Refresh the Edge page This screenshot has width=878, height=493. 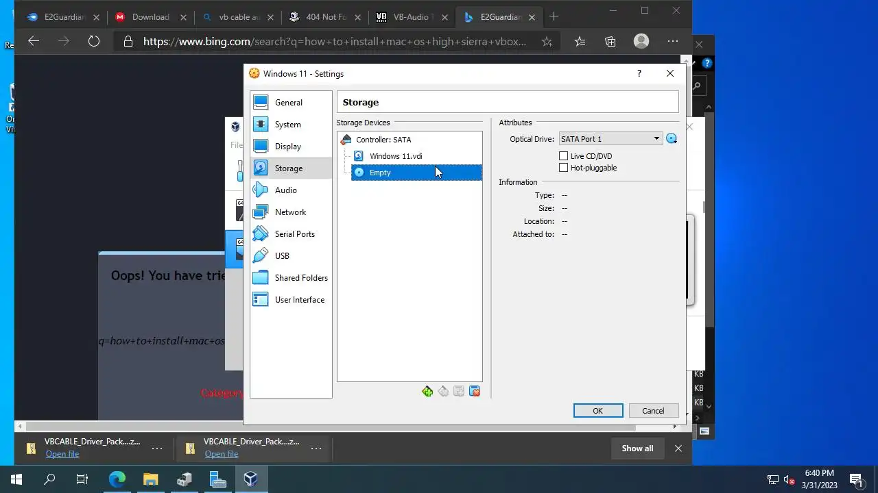click(94, 42)
